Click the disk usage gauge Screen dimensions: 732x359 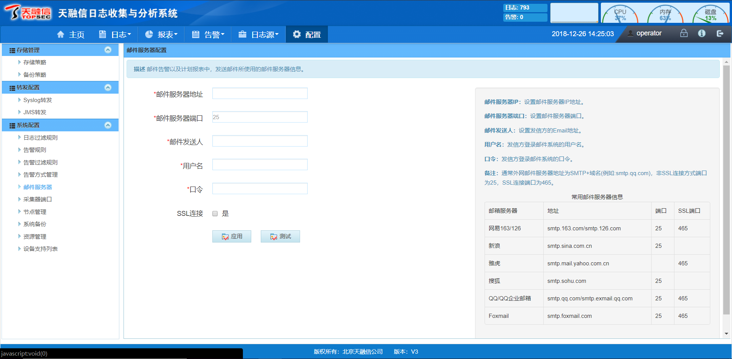710,14
